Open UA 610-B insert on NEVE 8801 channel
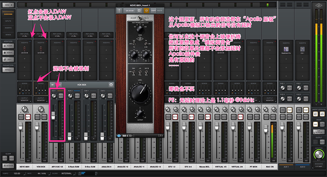The width and height of the screenshot is (327, 177). pos(24,50)
